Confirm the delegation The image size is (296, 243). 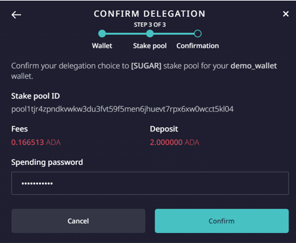point(222,221)
